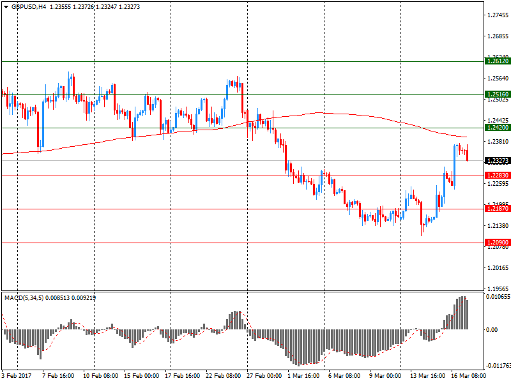Click the 7 Feb 16:00 time label

click(x=58, y=375)
